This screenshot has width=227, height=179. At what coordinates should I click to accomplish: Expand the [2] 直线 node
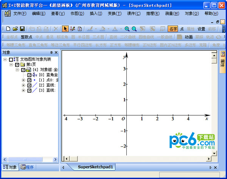tap(23, 85)
